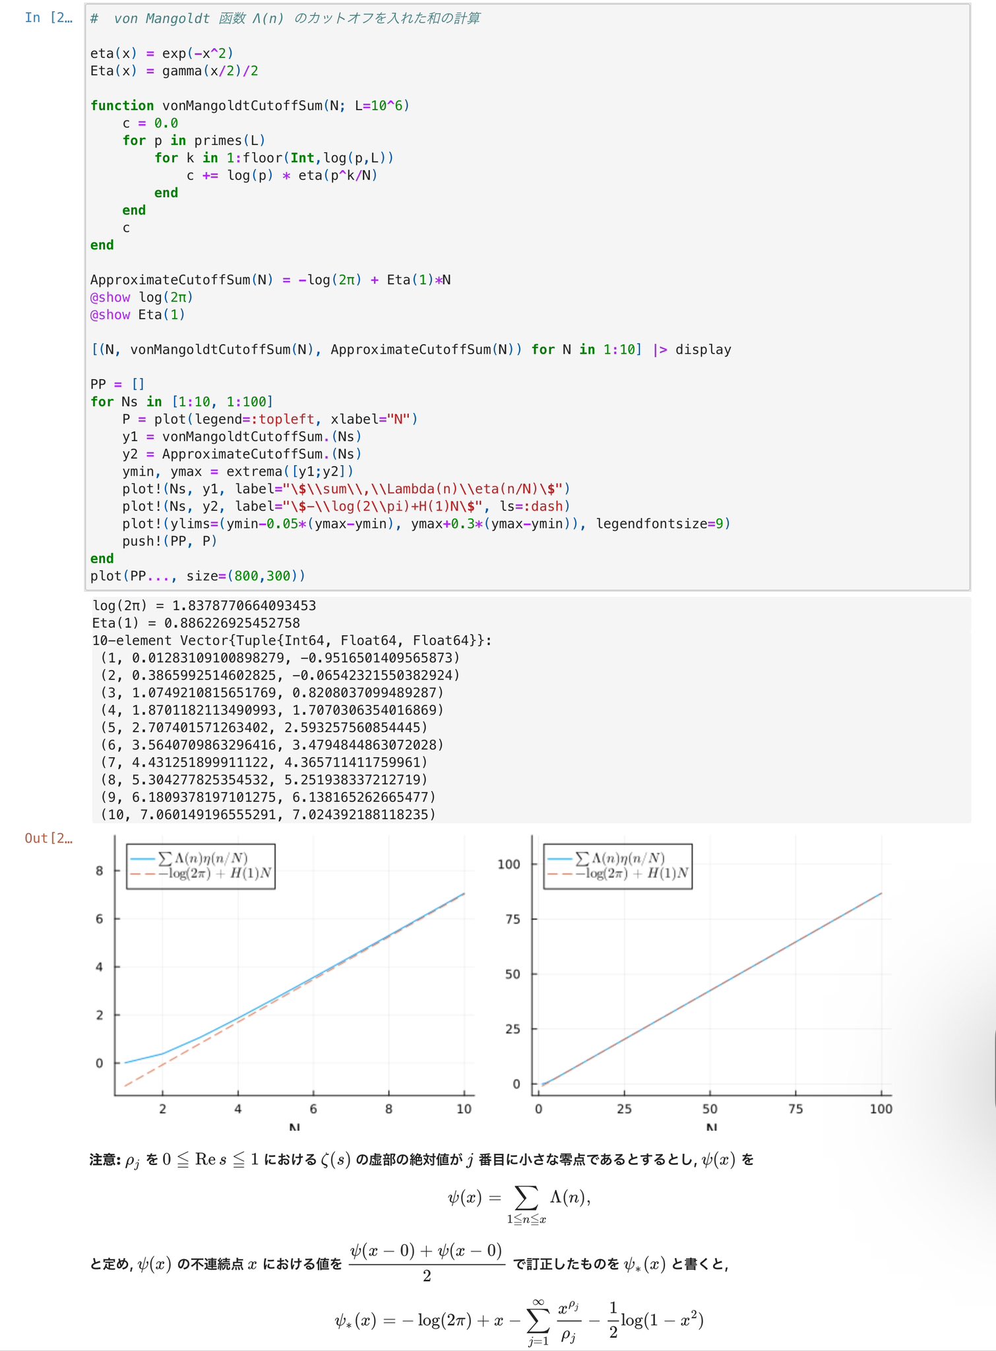Click the ψ(x) = Σ Λ(n) formula

click(519, 1204)
